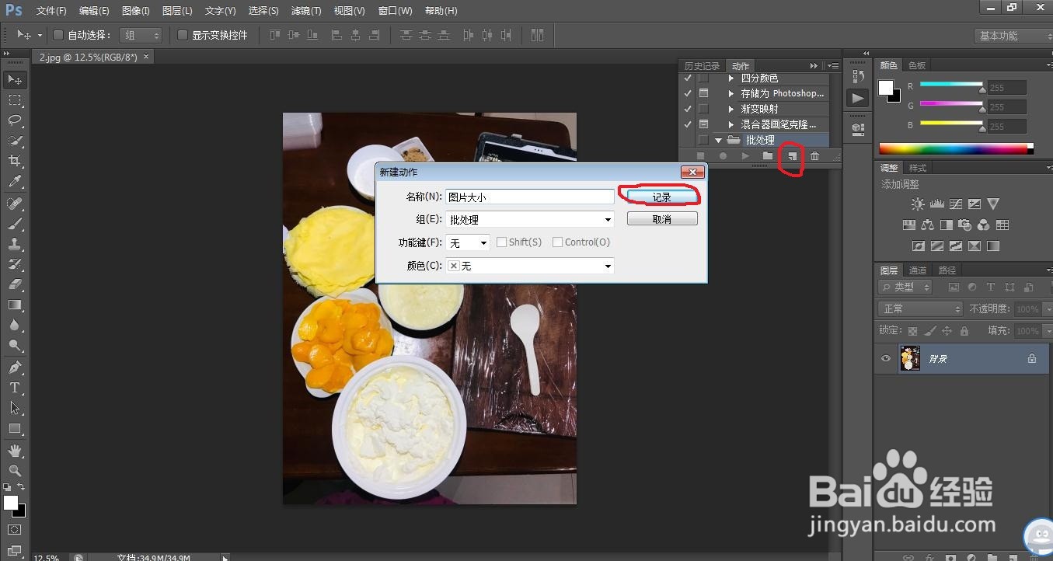Open the layer blend mode 正常 dropdown
The width and height of the screenshot is (1053, 561).
[920, 308]
